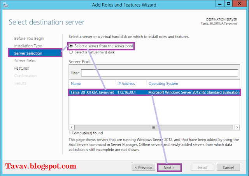Sort server pool by Name column

[76, 84]
